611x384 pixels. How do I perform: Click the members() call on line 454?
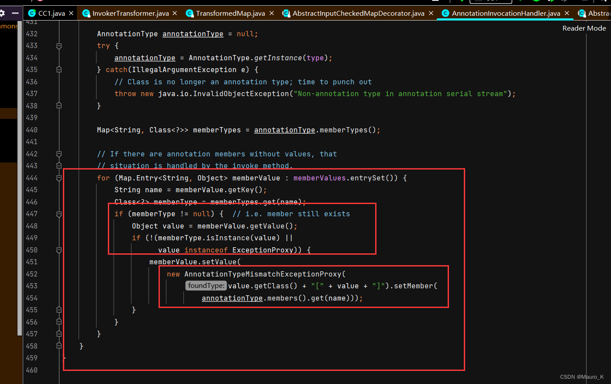point(287,298)
